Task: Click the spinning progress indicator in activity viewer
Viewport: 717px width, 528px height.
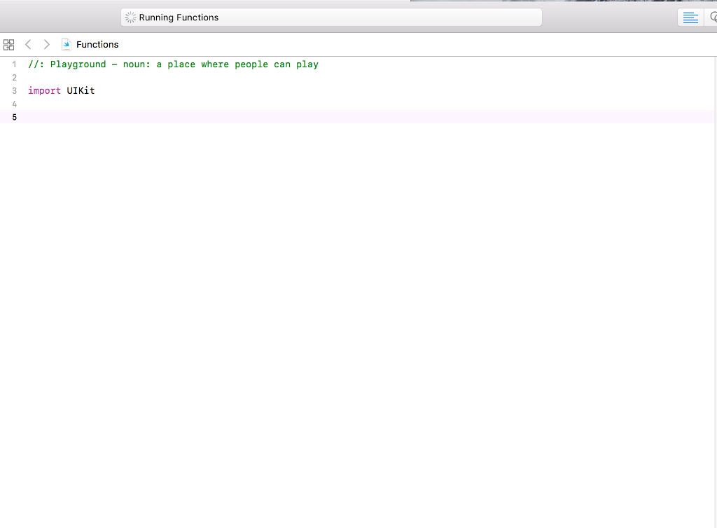Action: (130, 17)
